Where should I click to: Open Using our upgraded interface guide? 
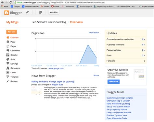click(x=119, y=112)
